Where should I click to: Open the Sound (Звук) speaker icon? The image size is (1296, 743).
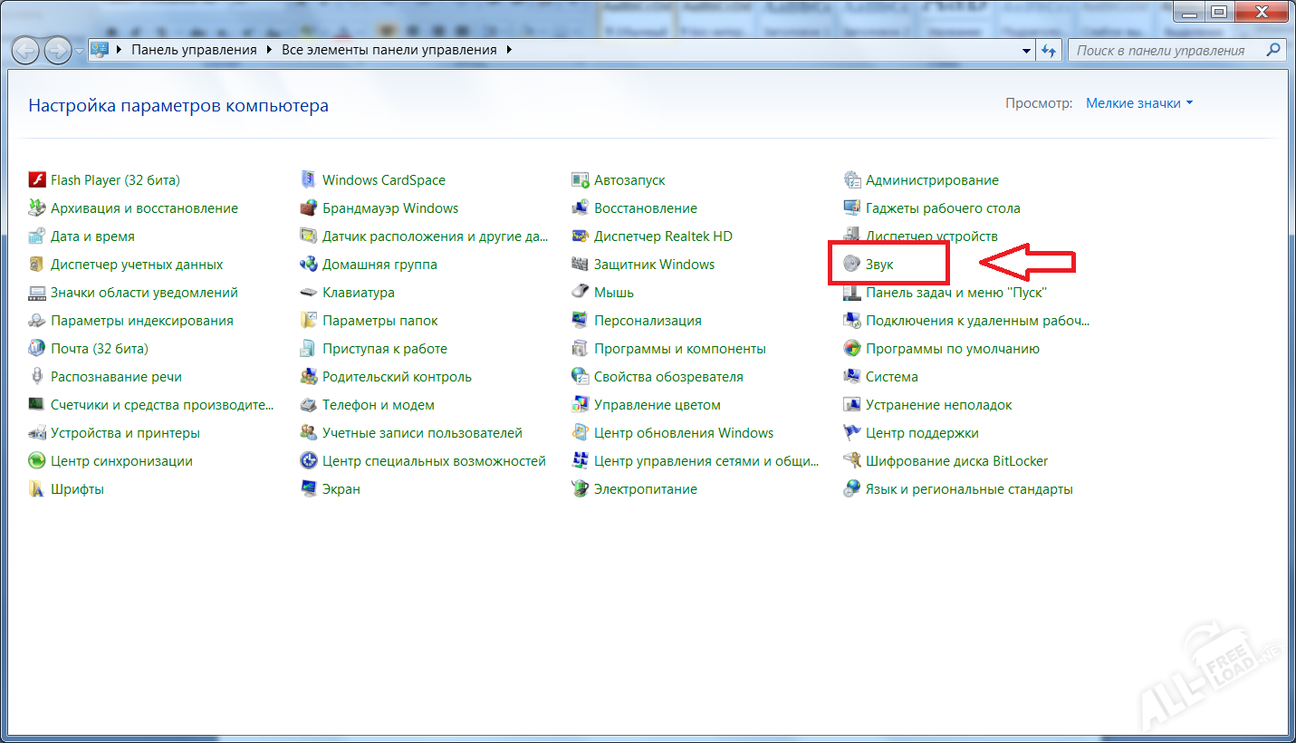click(x=851, y=265)
